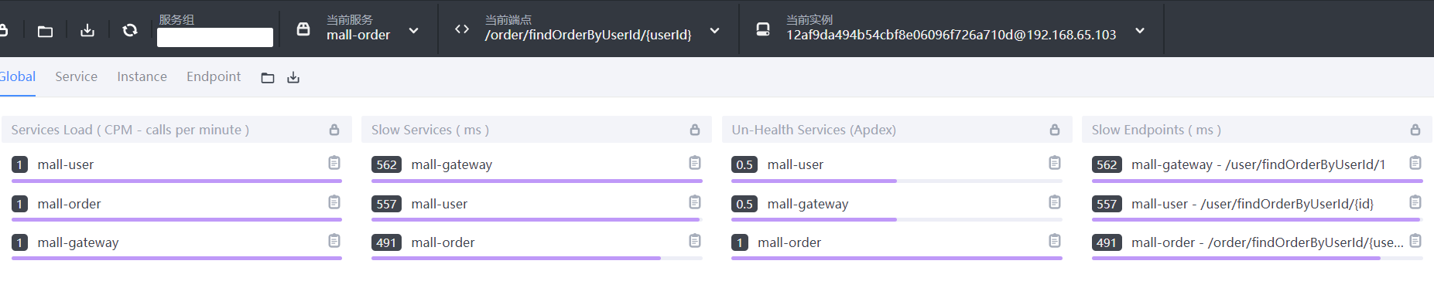
Task: Click mall-user in Slow Services list
Action: pyautogui.click(x=440, y=204)
